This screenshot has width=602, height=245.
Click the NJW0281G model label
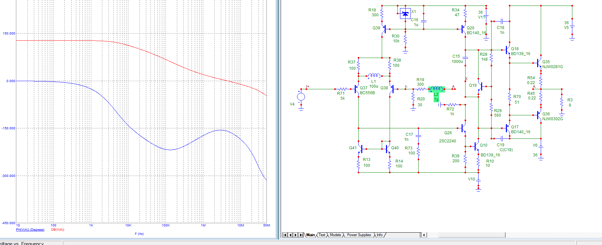pyautogui.click(x=552, y=67)
